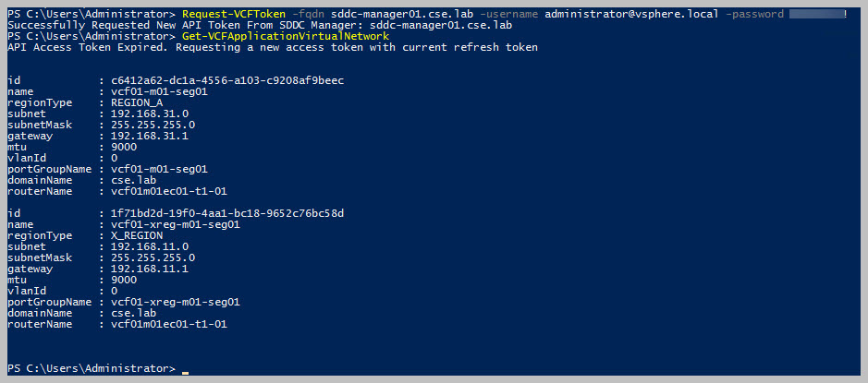Click the API Access Token Expired message
Screen dimensions: 868x383
(273, 47)
